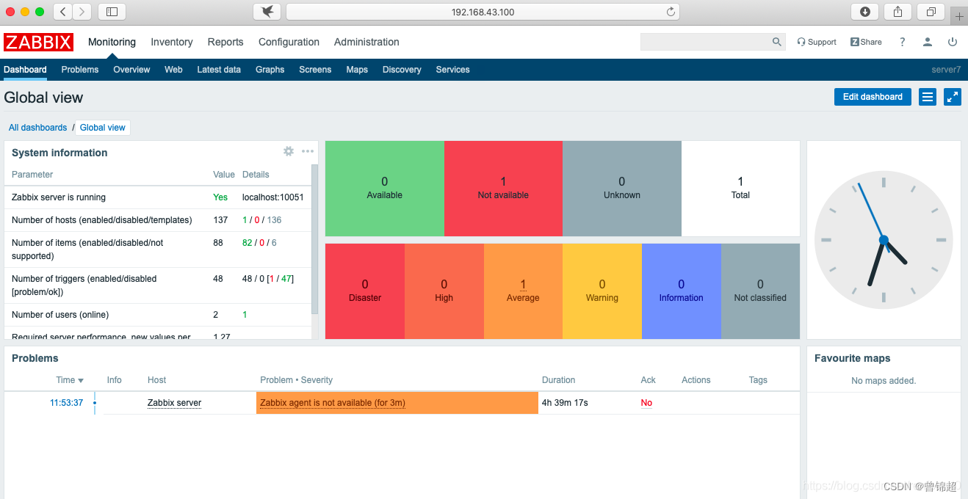
Task: Open the Inventory main menu
Action: point(172,42)
